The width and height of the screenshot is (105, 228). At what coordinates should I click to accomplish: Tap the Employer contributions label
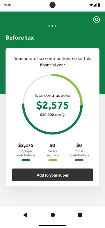(x=26, y=153)
